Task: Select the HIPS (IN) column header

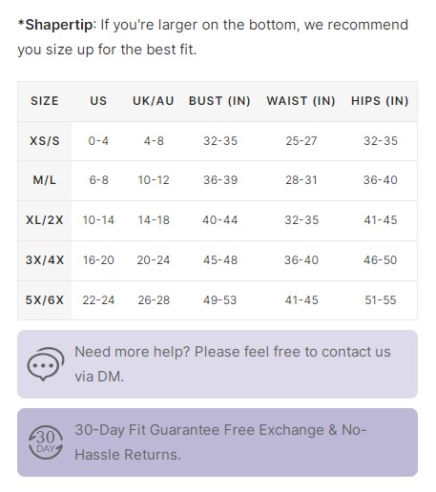Action: pos(380,101)
